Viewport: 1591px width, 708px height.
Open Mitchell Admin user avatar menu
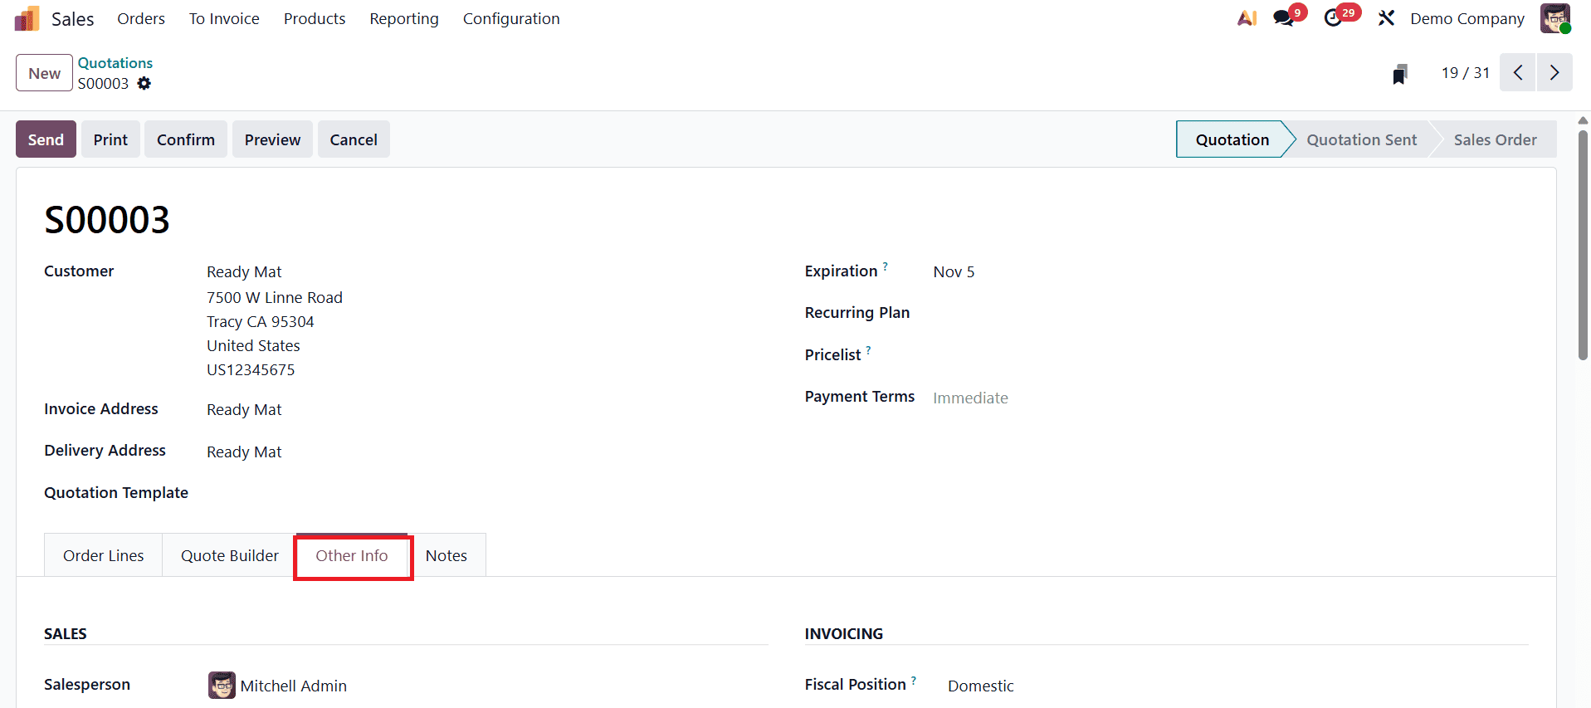point(1554,18)
